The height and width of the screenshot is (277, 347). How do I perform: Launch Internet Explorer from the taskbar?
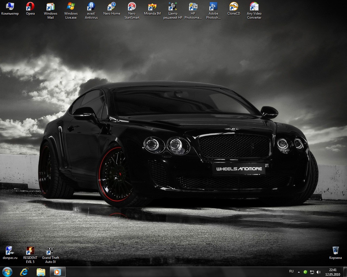(24, 272)
